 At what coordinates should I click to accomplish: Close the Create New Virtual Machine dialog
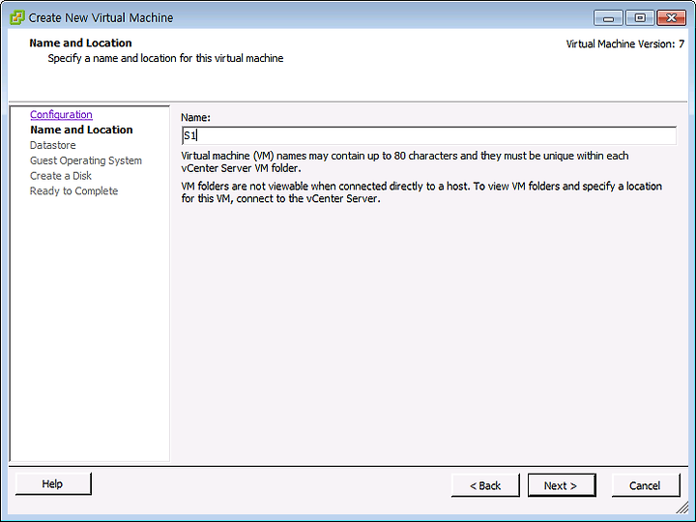[671, 18]
